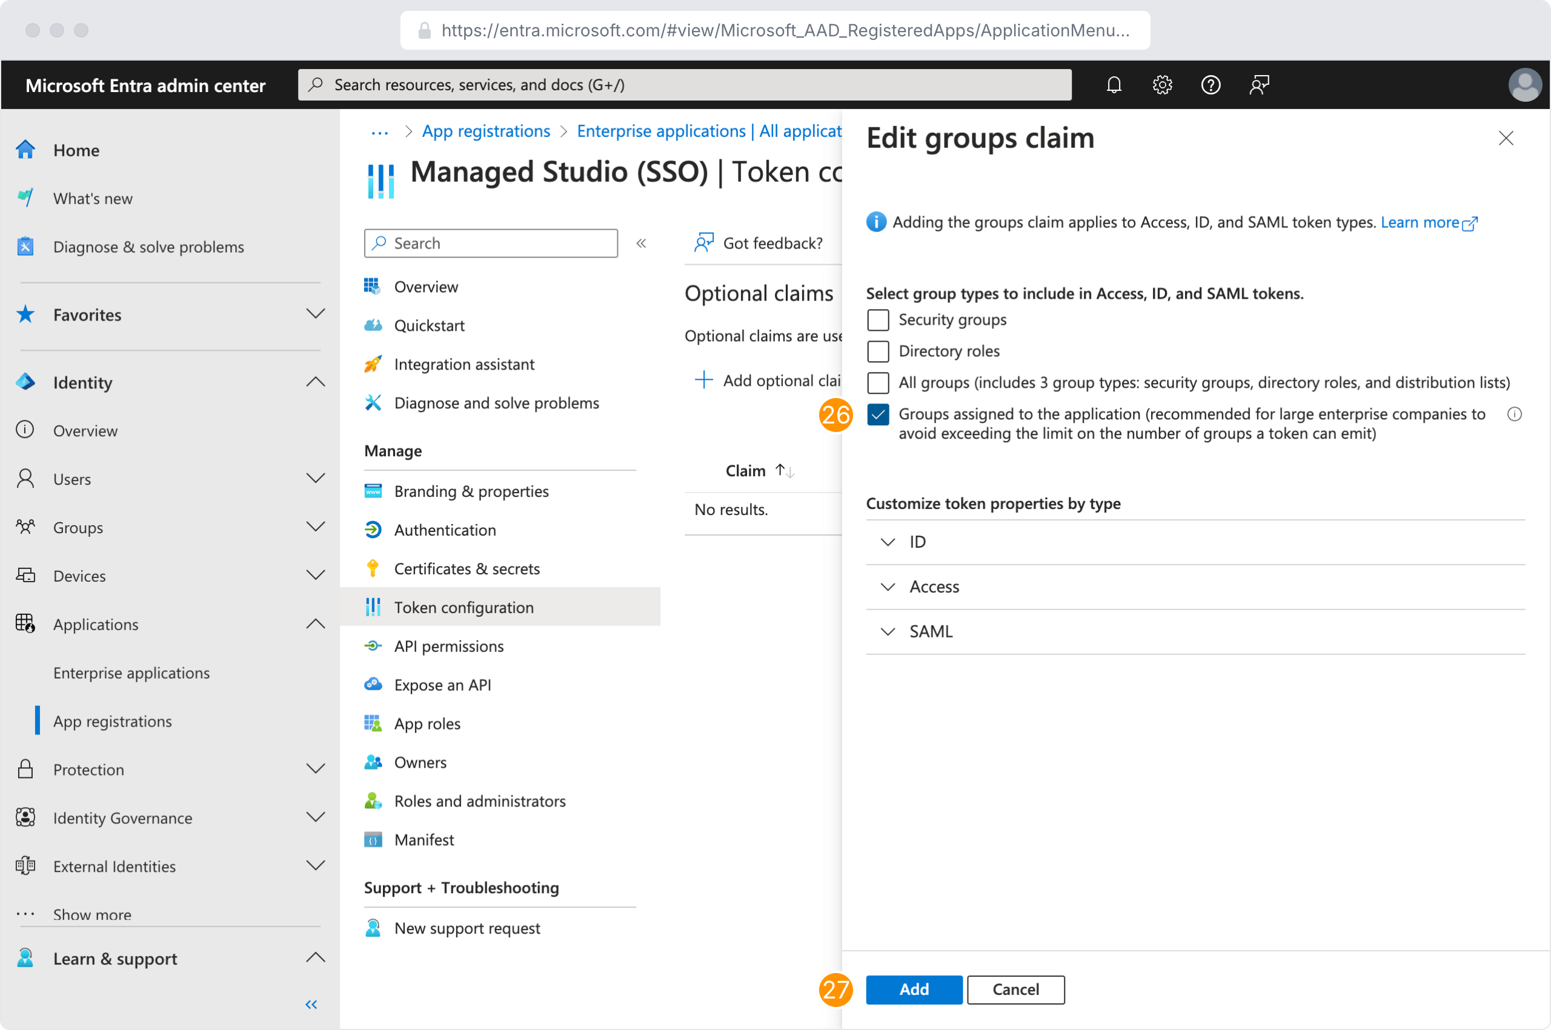Click the Add button
The image size is (1551, 1030).
point(914,989)
